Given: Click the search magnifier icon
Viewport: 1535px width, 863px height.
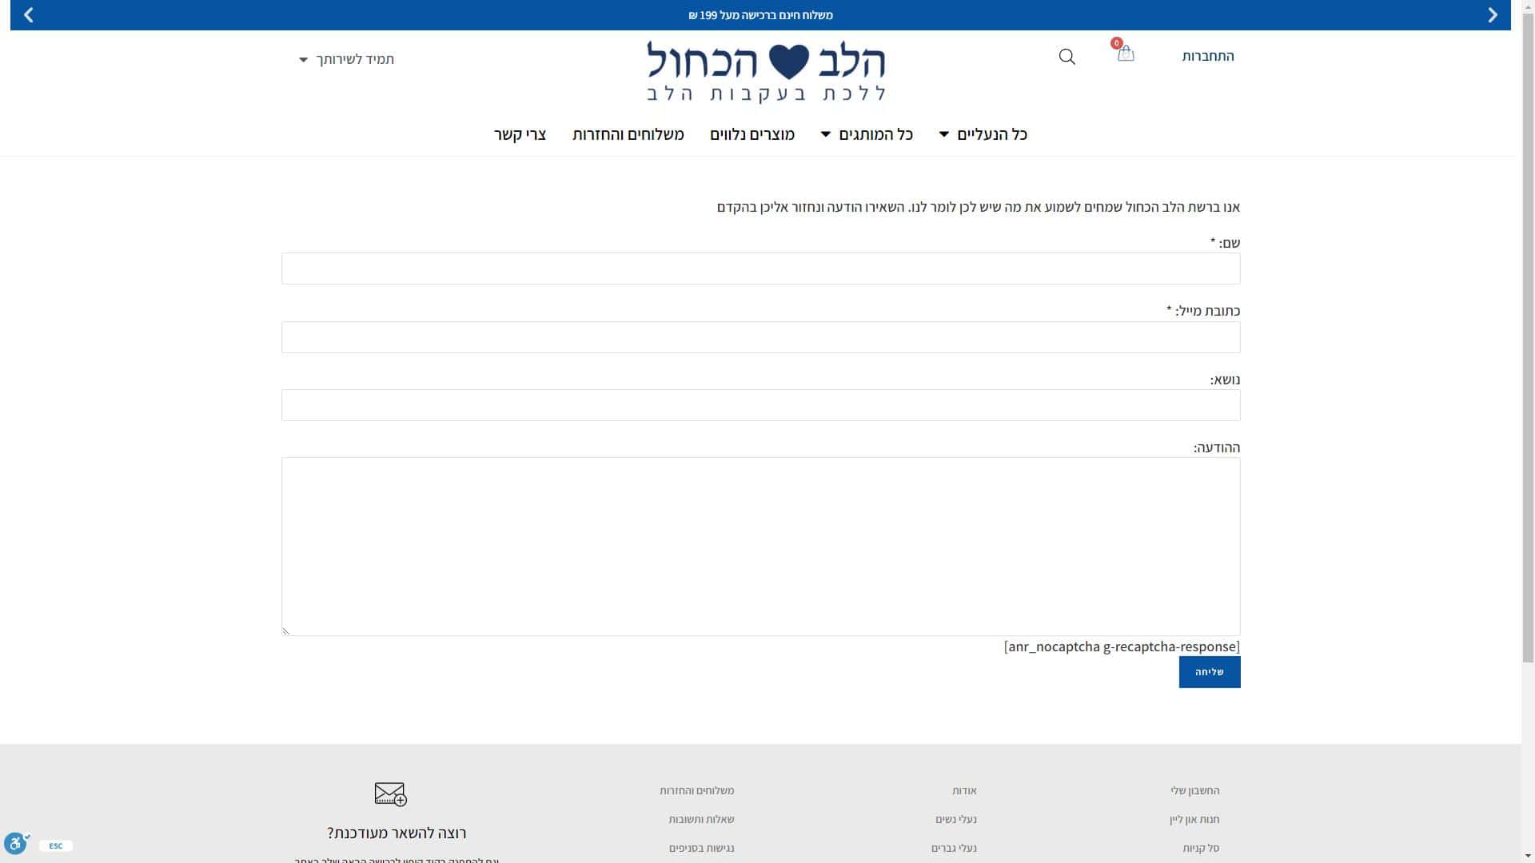Looking at the screenshot, I should point(1067,57).
